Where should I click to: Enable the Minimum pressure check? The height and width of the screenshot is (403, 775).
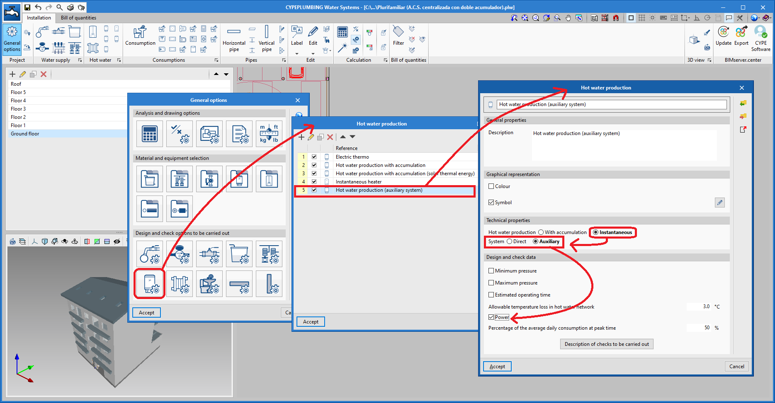coord(491,271)
